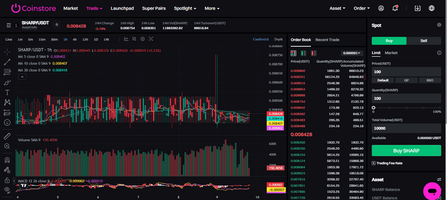The height and width of the screenshot is (200, 447).
Task: Click the Coinstore logo
Action: pos(33,8)
